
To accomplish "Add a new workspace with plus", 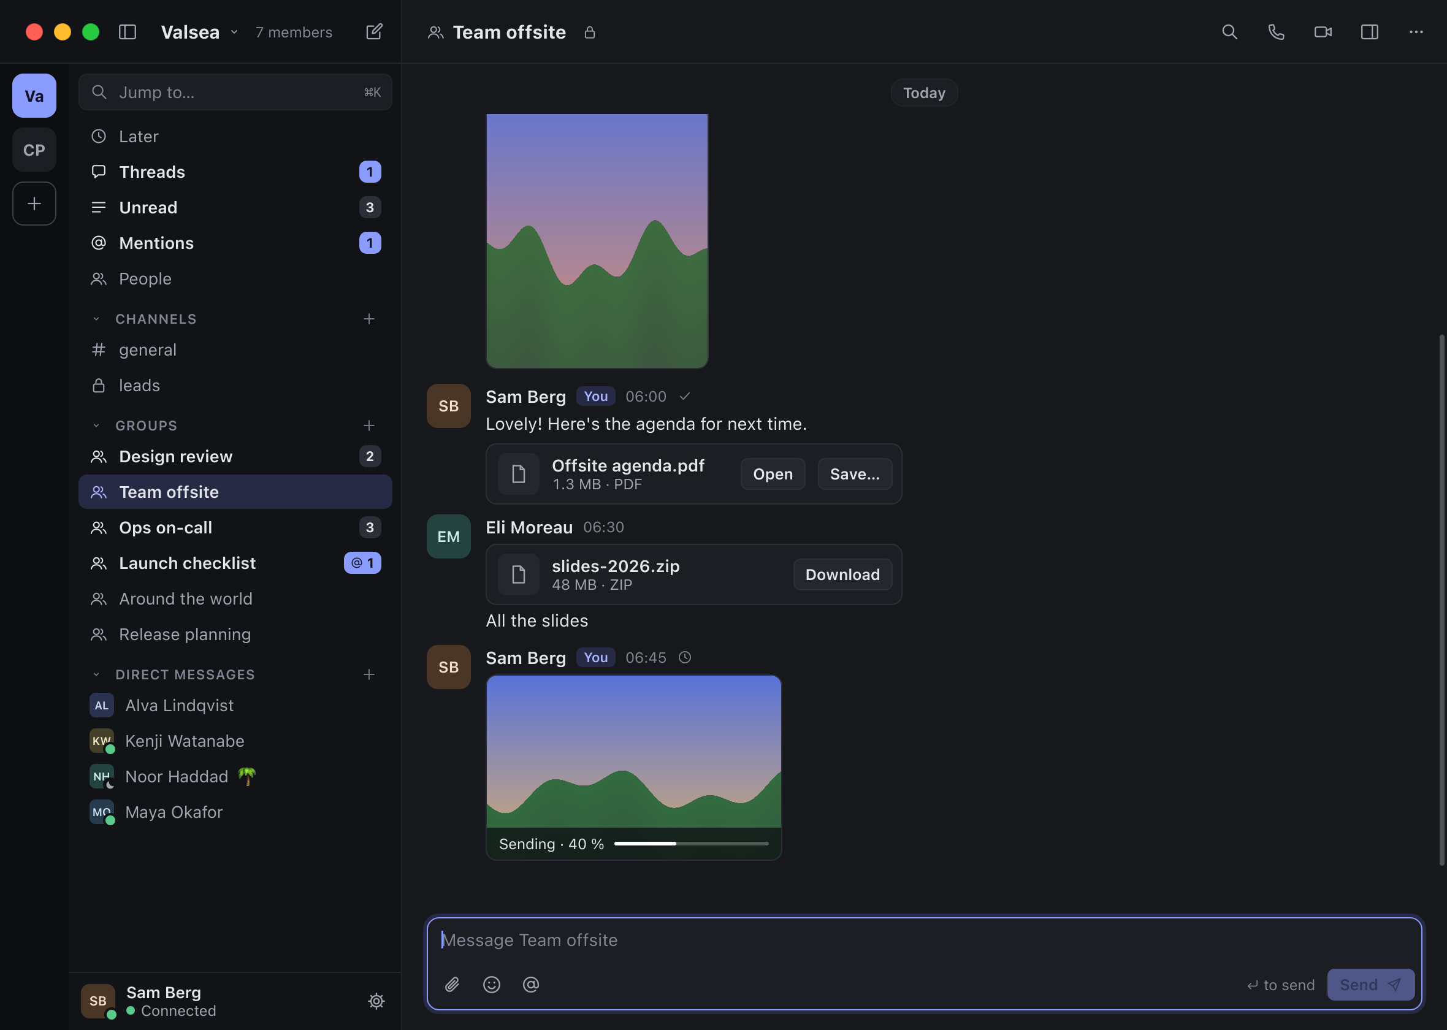I will click(34, 204).
